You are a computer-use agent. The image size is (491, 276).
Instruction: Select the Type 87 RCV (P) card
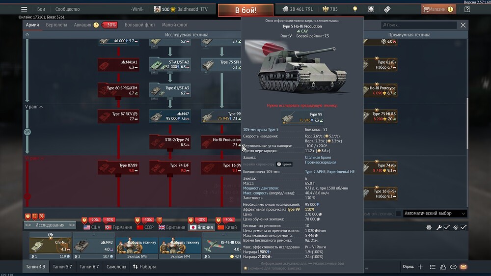pos(118,116)
